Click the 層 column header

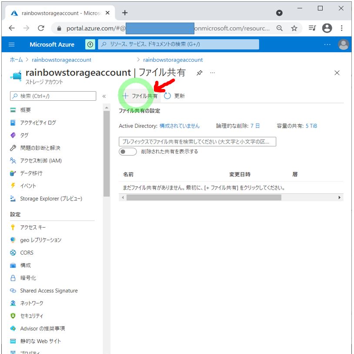[x=295, y=174]
